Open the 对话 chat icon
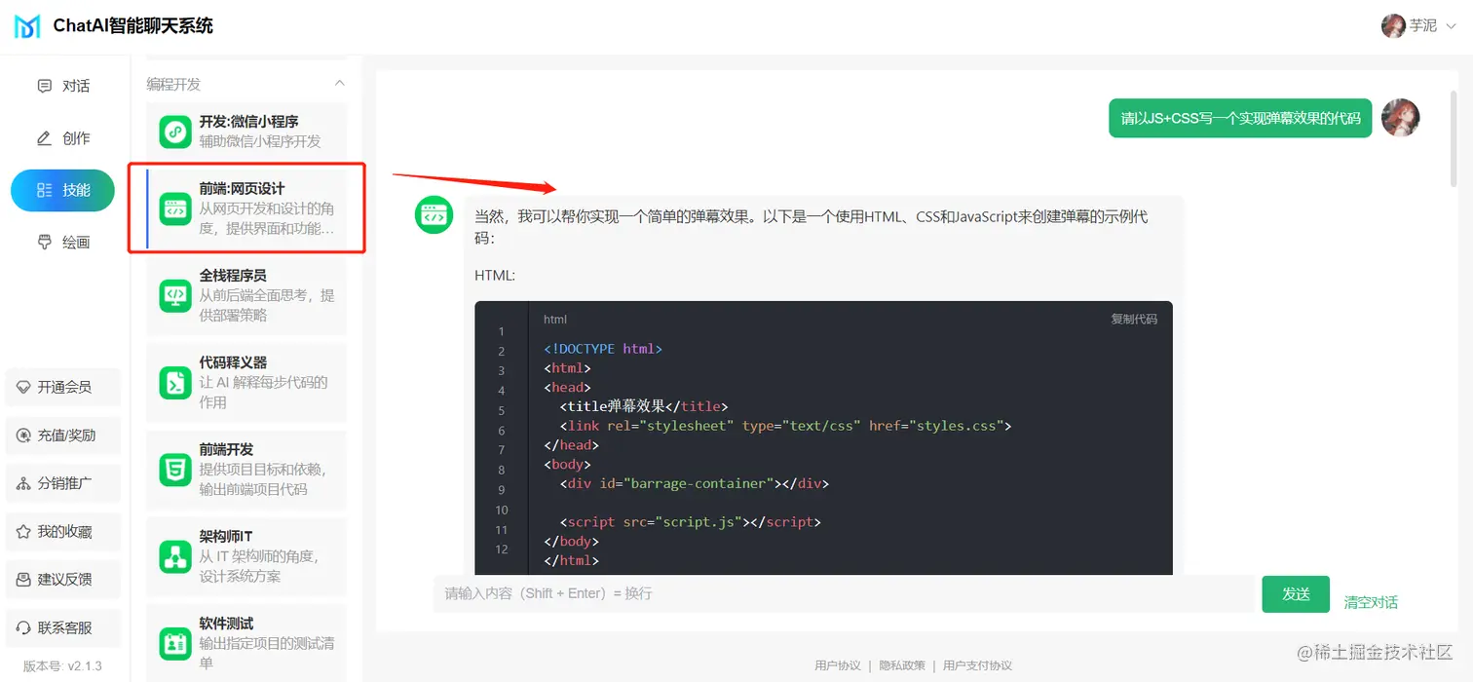This screenshot has height=682, width=1473. tap(44, 86)
